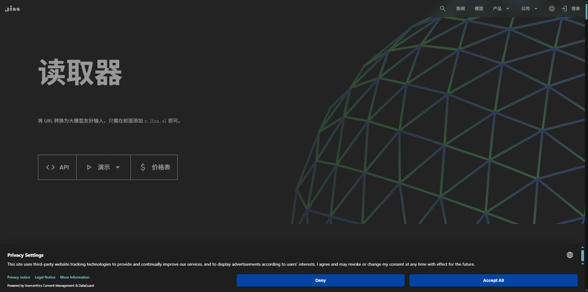Viewport: 588px width, 292px height.
Task: Click the login arrow icon
Action: (x=564, y=9)
